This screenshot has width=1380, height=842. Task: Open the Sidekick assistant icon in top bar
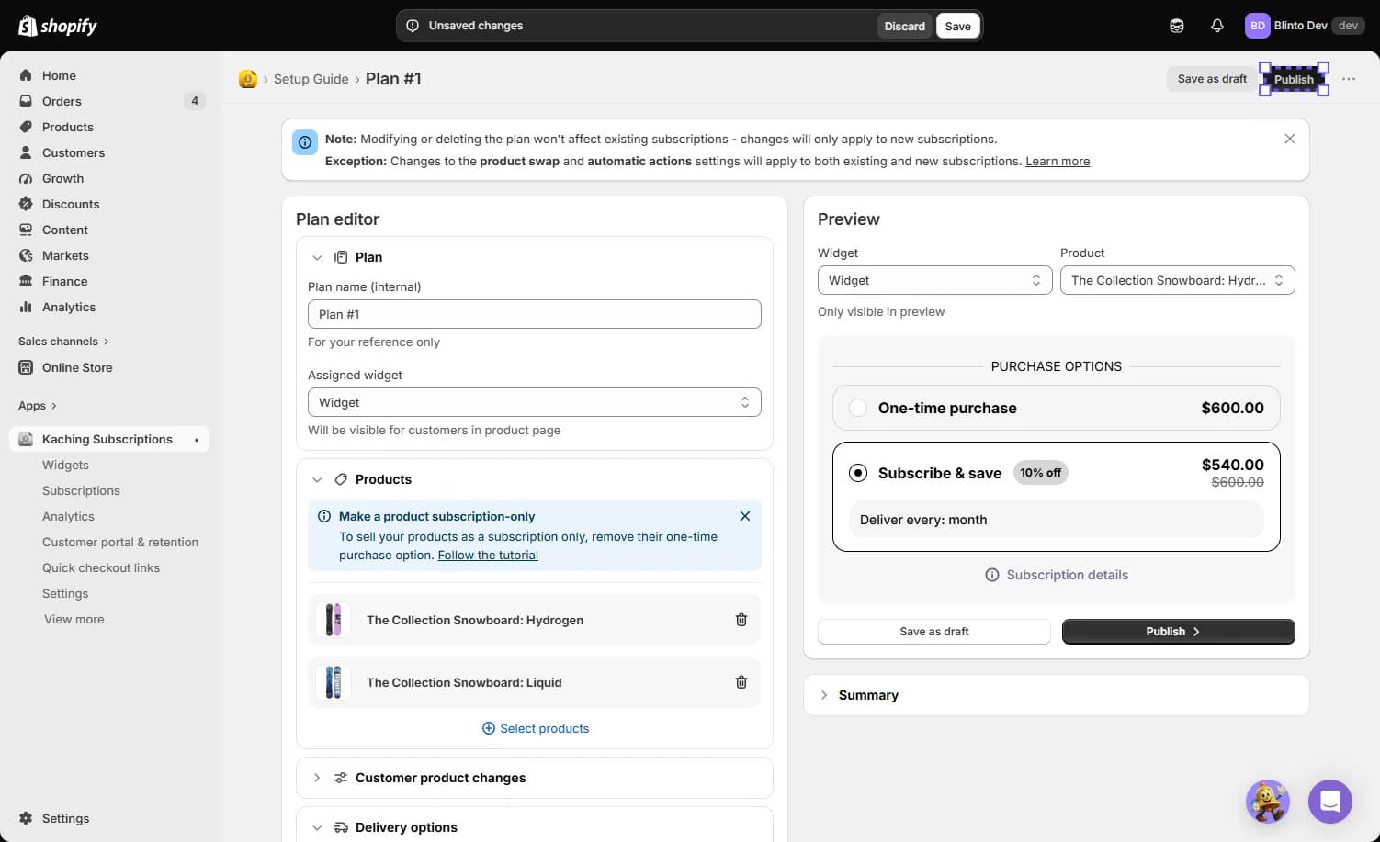(x=1177, y=26)
